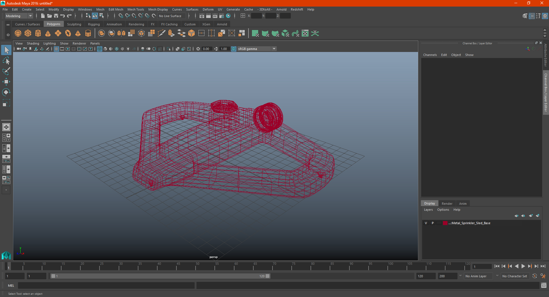Click the Multi-Cut knife tool icon
Image resolution: width=549 pixels, height=297 pixels.
(x=162, y=33)
